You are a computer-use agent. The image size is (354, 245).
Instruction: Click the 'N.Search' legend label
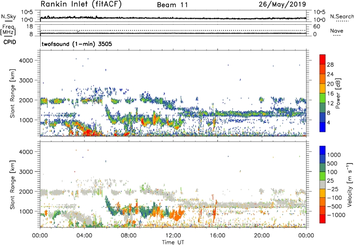342,16
